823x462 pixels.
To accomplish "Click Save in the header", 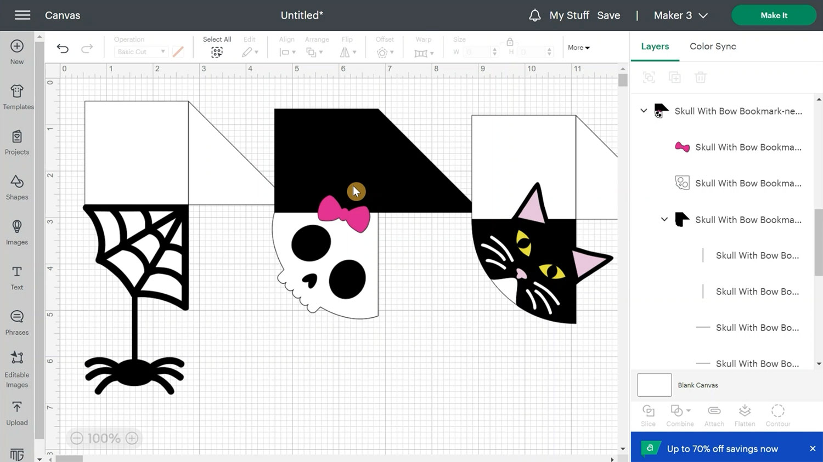I will pyautogui.click(x=608, y=15).
